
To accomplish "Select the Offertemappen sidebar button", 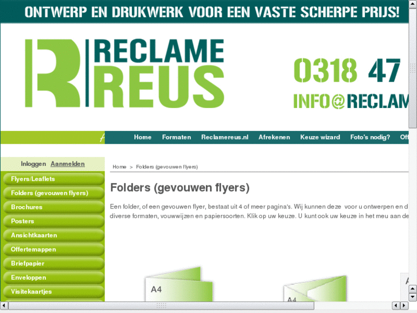I will pos(54,250).
